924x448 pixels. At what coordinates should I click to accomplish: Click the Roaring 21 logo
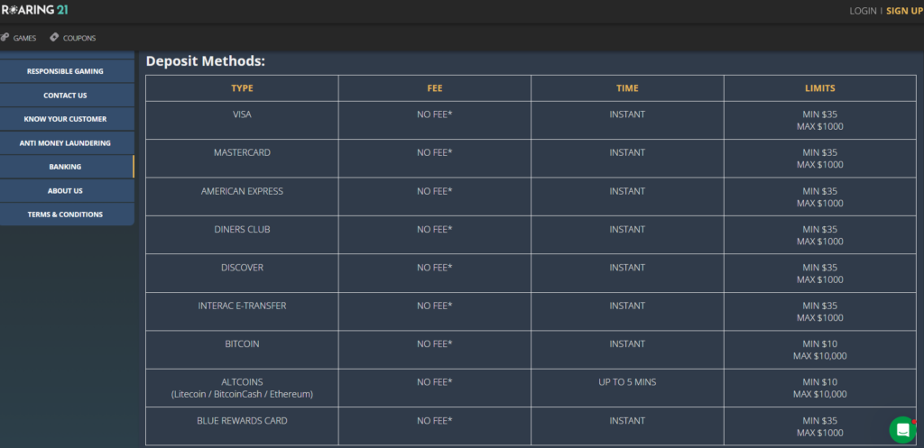point(34,10)
